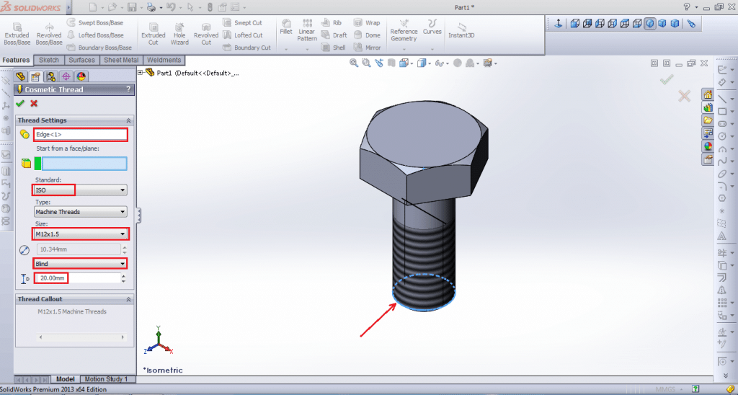Select the Rib feature
The image size is (738, 395).
click(332, 22)
